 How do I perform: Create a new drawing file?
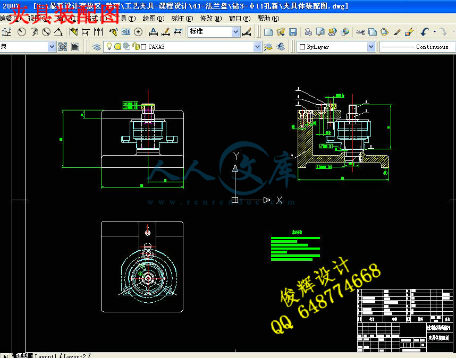[268, 32]
